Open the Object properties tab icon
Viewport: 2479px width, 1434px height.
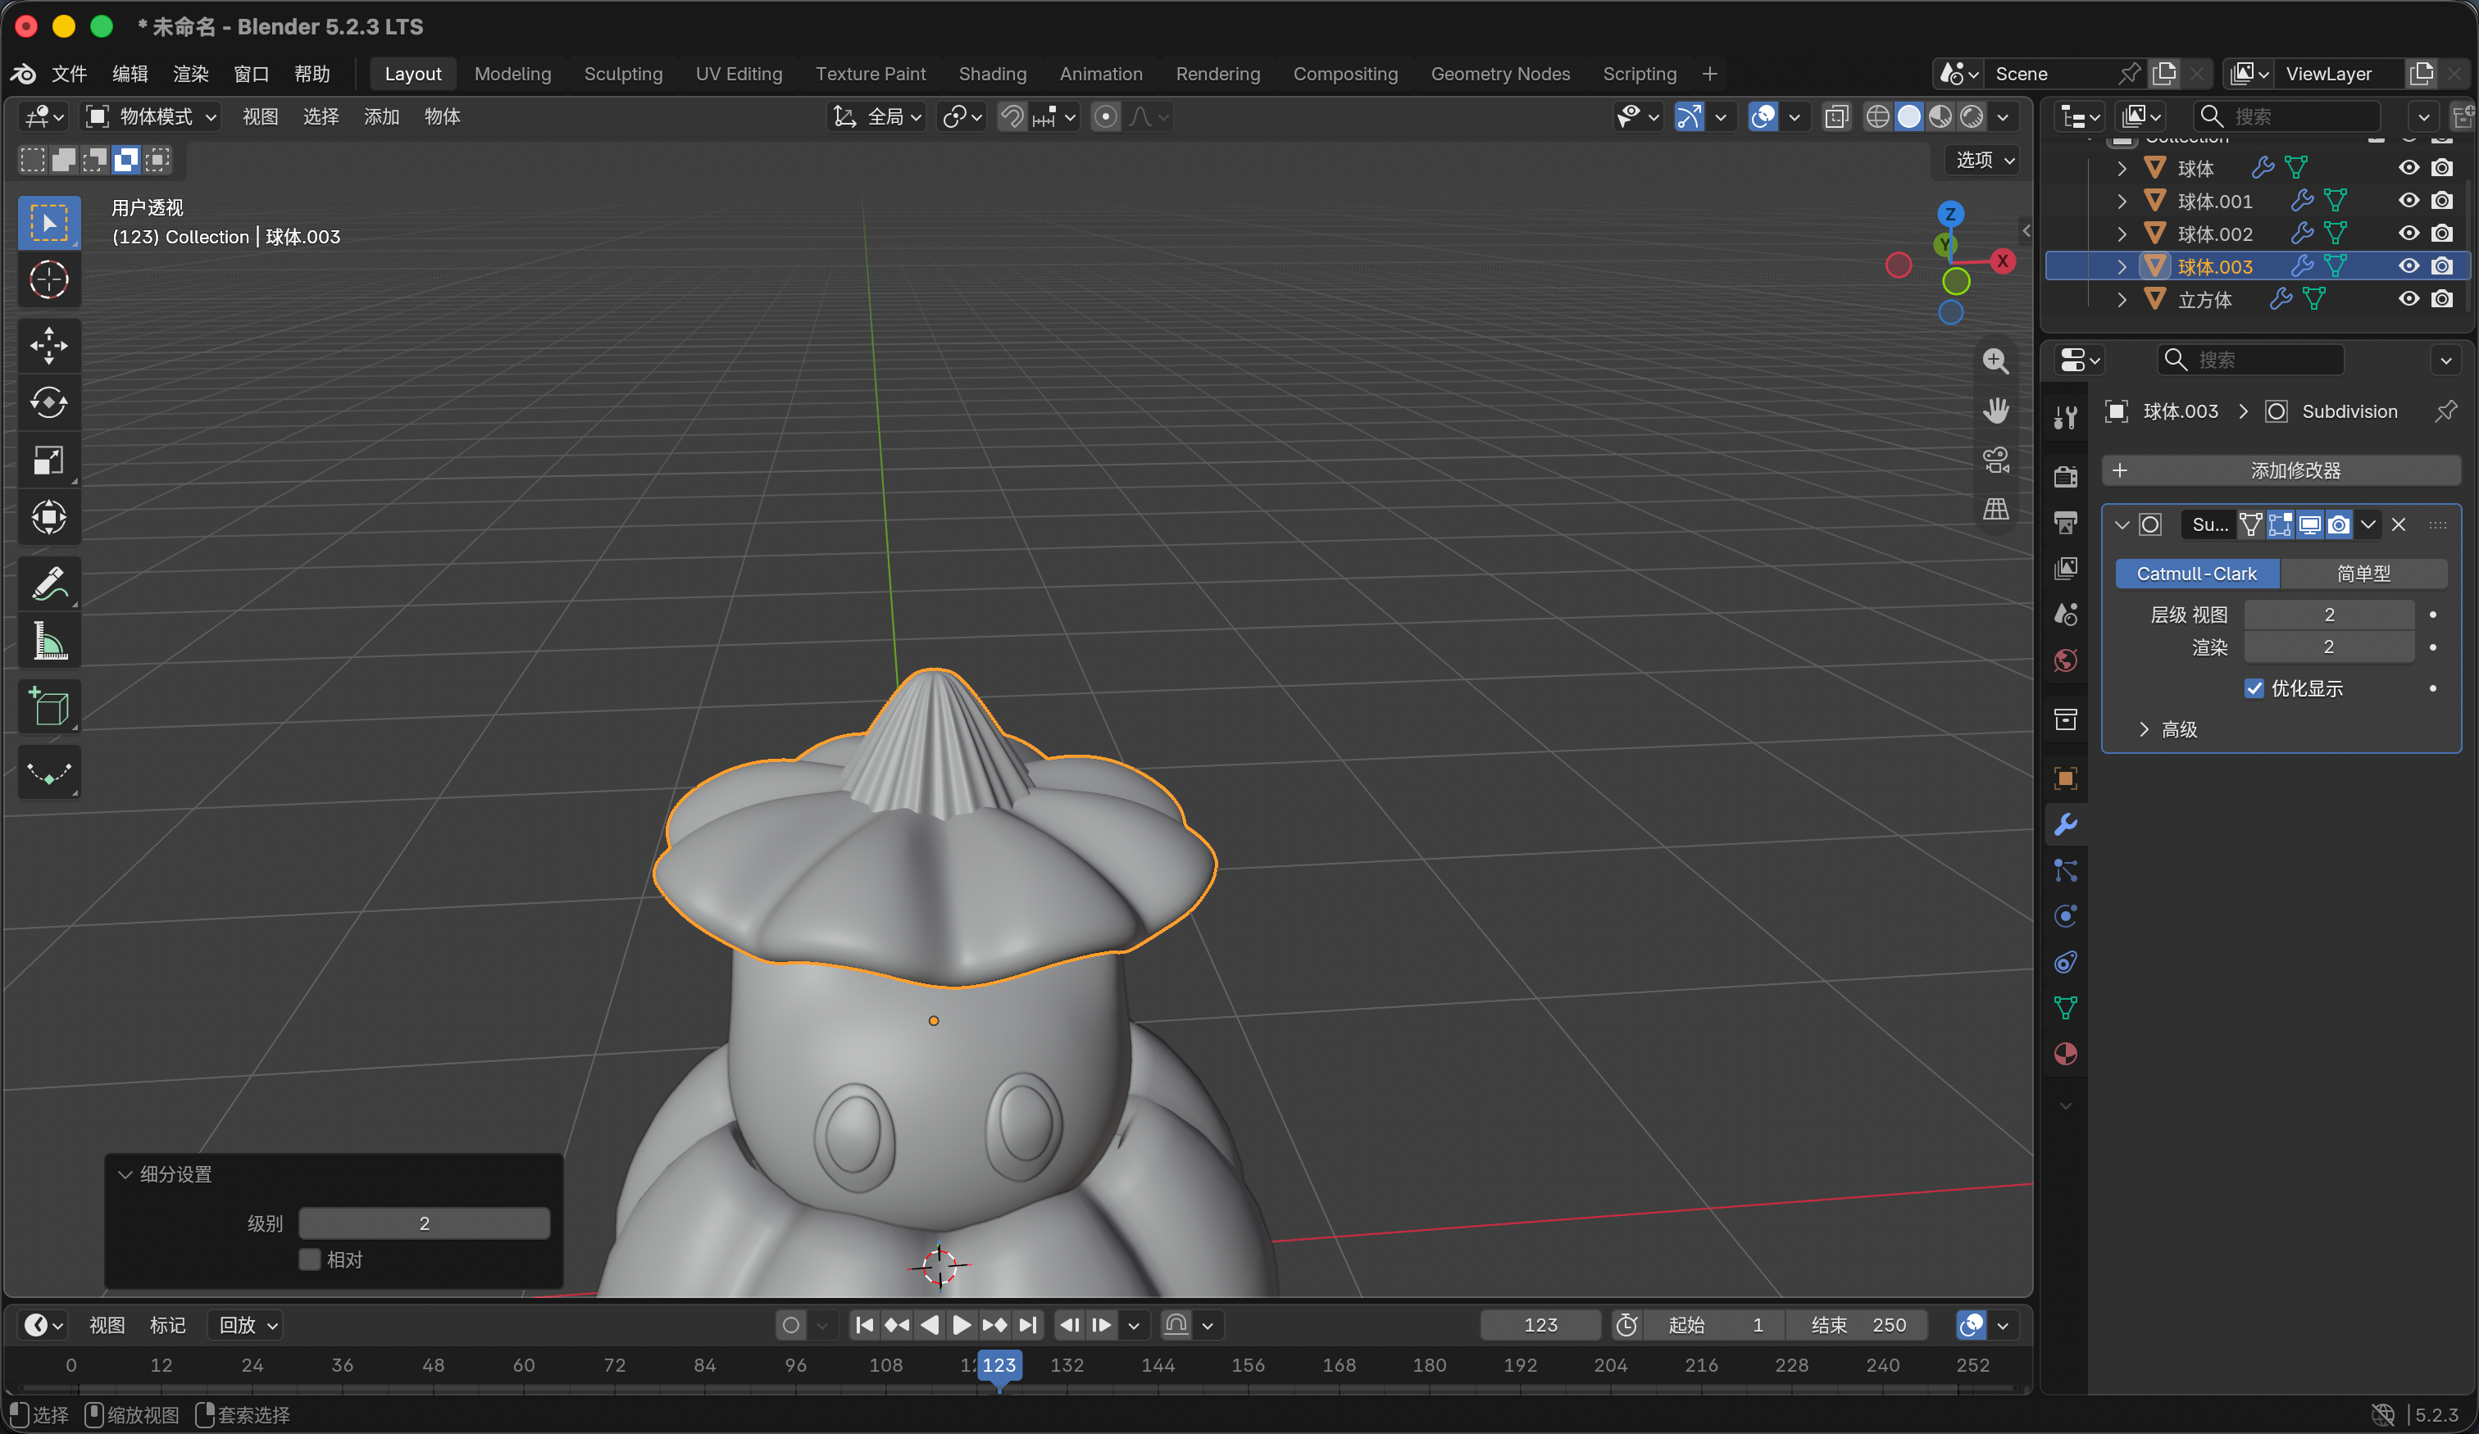(2065, 779)
